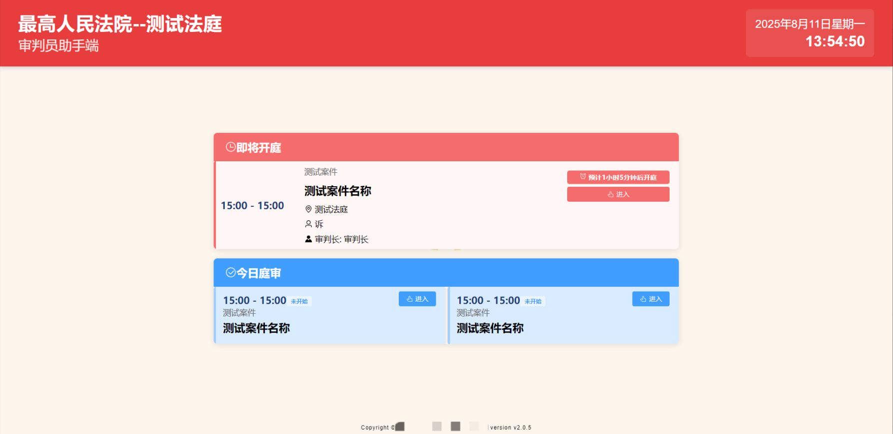Enter the upcoming hearing via the red 进入 button
Image resolution: width=893 pixels, height=434 pixels.
618,194
